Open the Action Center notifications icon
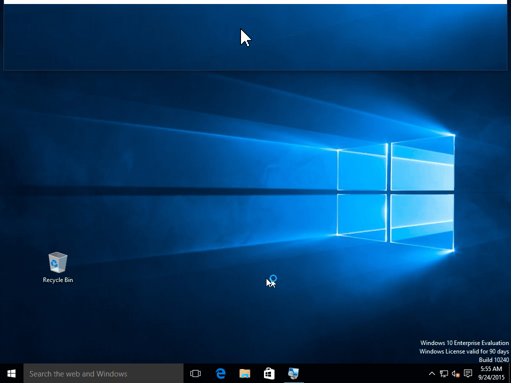The width and height of the screenshot is (511, 383). 468,373
